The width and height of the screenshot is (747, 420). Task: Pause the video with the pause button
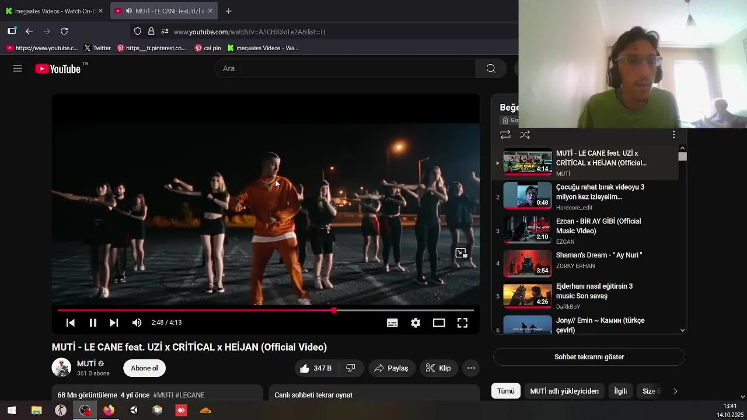92,323
